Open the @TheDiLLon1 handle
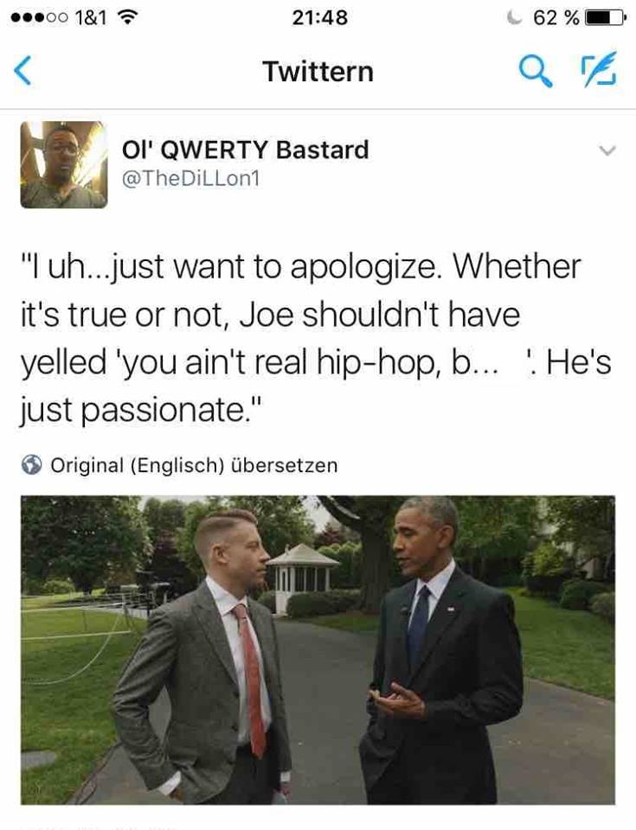636x830 pixels. pyautogui.click(x=190, y=178)
